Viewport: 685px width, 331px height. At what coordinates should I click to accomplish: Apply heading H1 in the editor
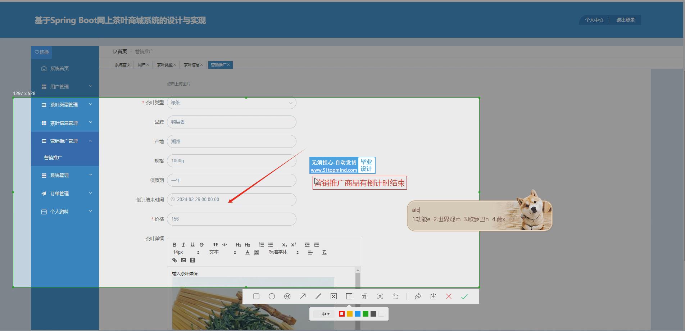(238, 245)
